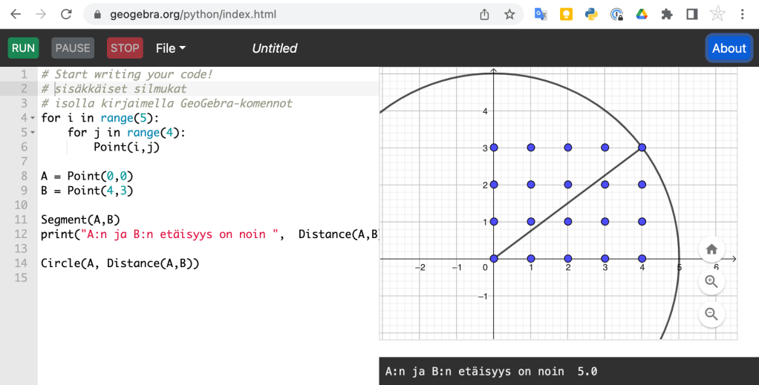The image size is (759, 385).
Task: Open Chrome's three-dot menu
Action: click(x=743, y=14)
